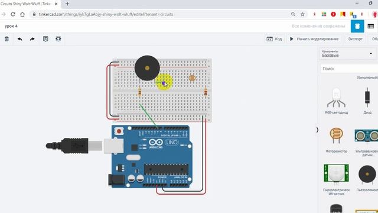Pick the Диод component
The width and height of the screenshot is (378, 213).
(x=367, y=101)
